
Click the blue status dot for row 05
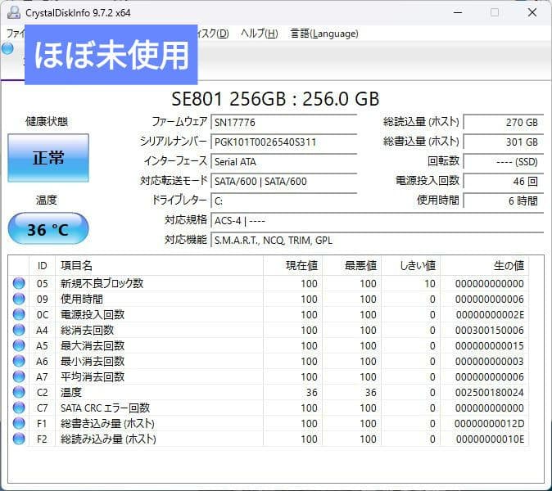tap(19, 283)
